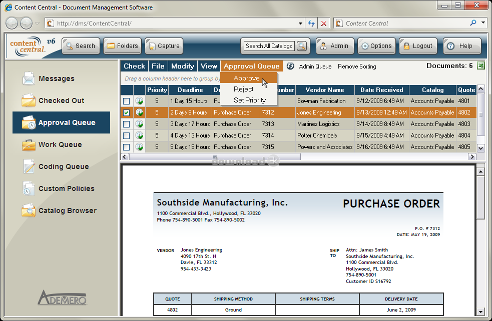Screen dimensions: 492x321
Task: Click the grid horizontal scrollbar thumb
Action: (x=215, y=156)
